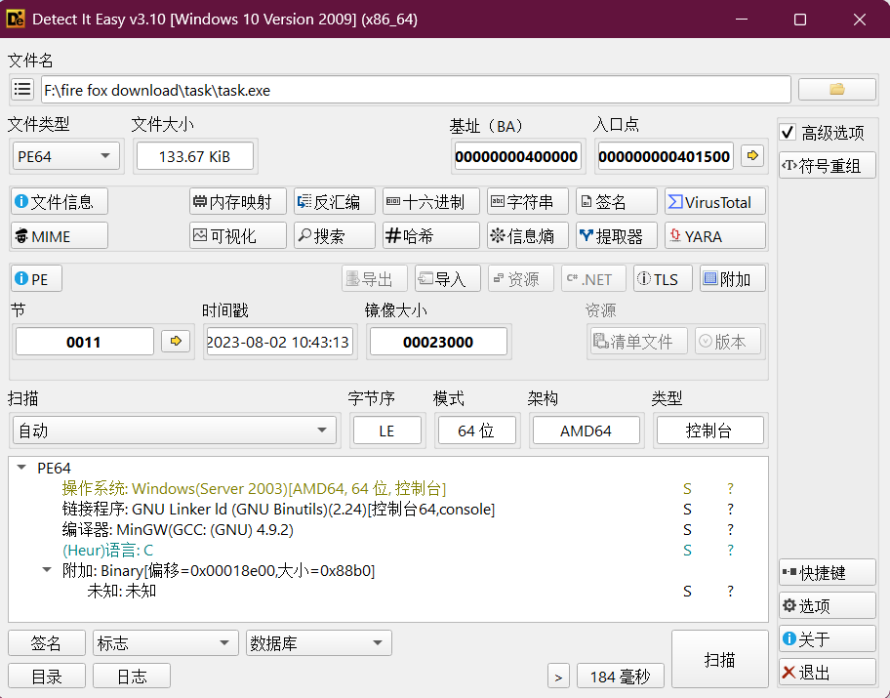Viewport: 890px width, 698px height.
Task: Select 链接程序 GNU Linker result row
Action: (x=278, y=509)
